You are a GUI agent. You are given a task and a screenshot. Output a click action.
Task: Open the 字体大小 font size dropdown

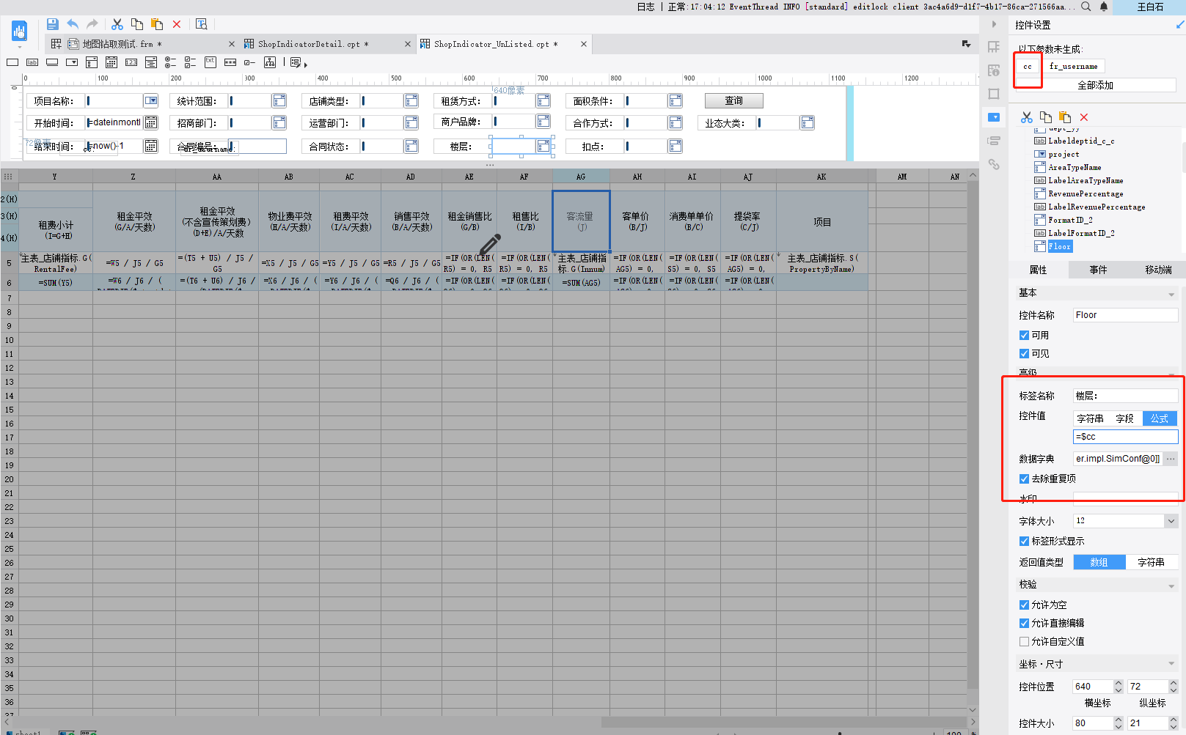pos(1171,521)
